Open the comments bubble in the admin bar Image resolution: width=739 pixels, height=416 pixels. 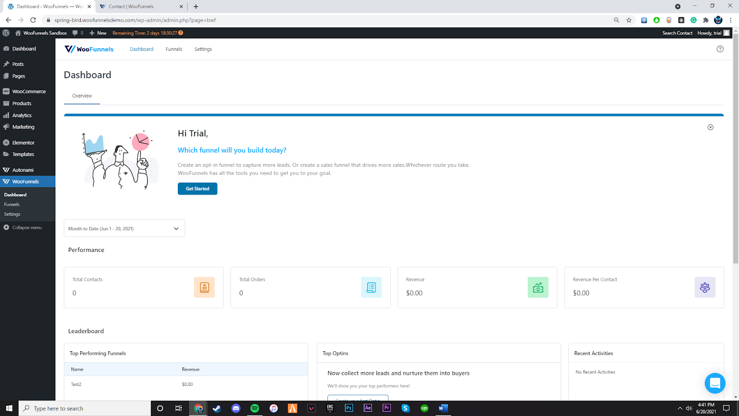[x=78, y=33]
